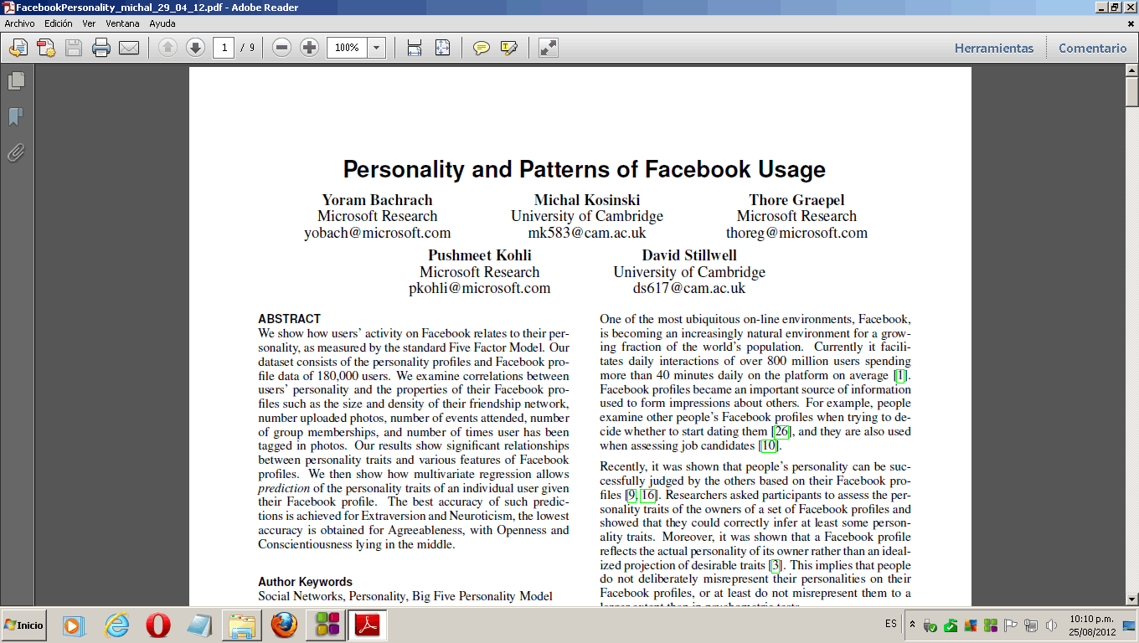Expand hidden system tray icons arrow
This screenshot has height=643, width=1139.
913,625
